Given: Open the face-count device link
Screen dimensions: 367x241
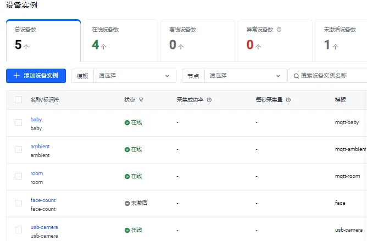Looking at the screenshot, I should 43,200.
